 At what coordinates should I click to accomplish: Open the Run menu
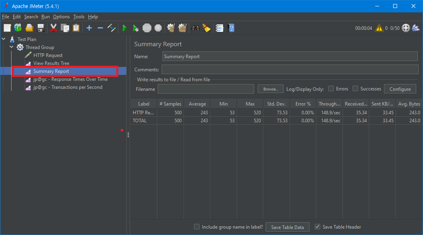click(45, 17)
